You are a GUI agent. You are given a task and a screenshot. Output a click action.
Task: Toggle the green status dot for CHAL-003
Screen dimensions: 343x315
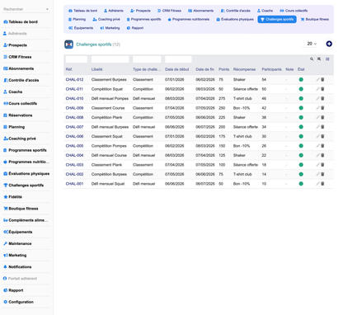coord(301,165)
